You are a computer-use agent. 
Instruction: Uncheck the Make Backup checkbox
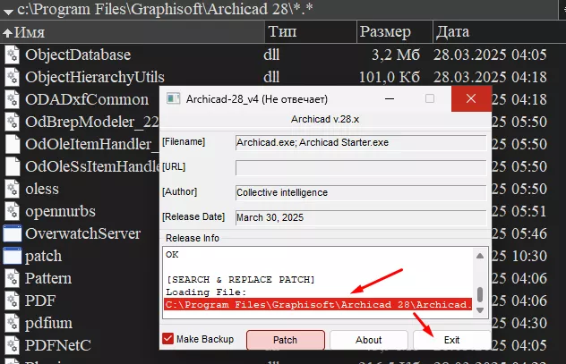(x=167, y=339)
